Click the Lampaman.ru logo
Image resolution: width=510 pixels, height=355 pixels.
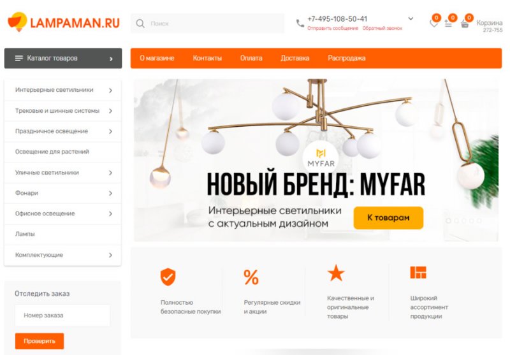tap(64, 22)
